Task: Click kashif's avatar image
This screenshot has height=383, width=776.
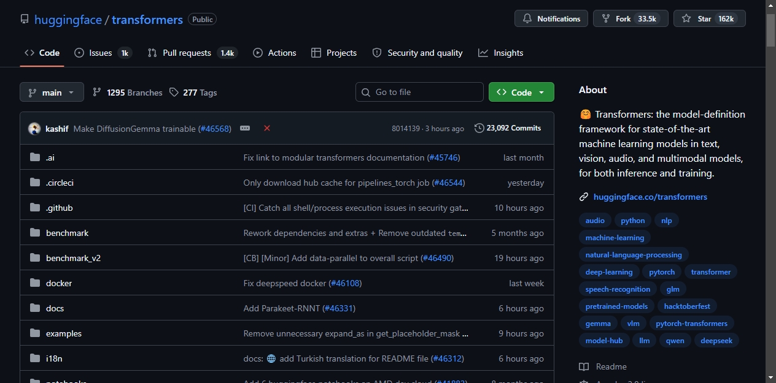Action: 34,129
